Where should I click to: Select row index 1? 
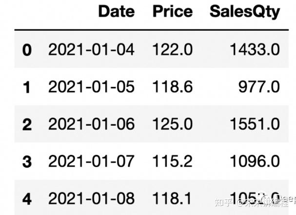[x=27, y=87]
